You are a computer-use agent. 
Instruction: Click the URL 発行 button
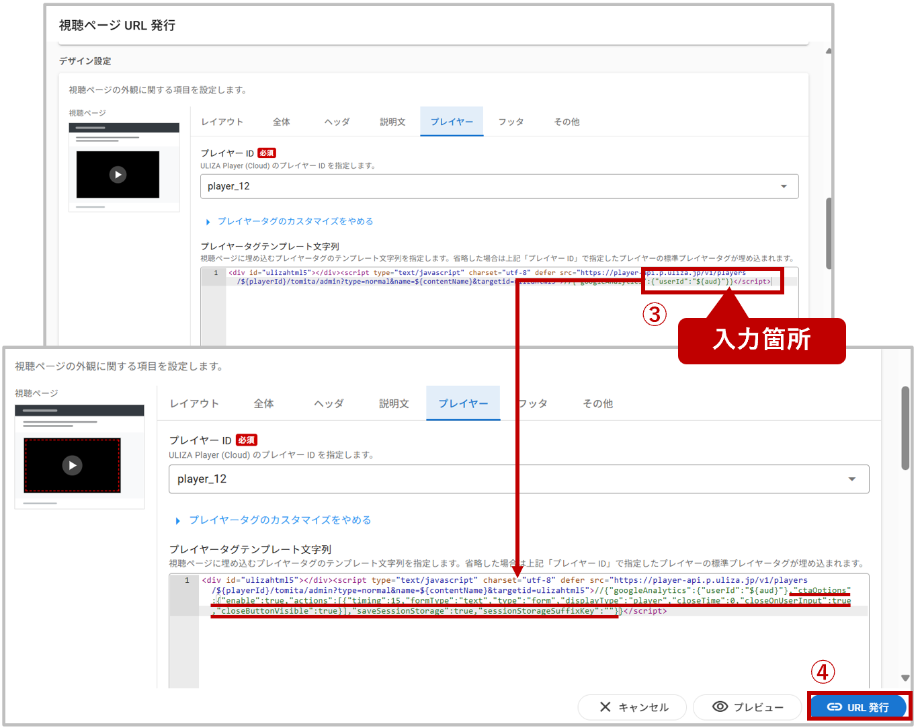858,707
